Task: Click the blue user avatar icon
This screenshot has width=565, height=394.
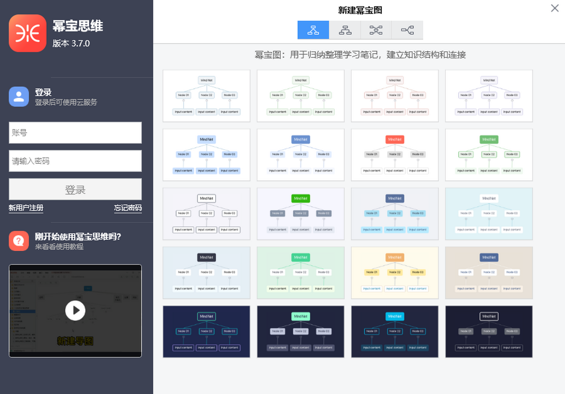Action: [19, 96]
